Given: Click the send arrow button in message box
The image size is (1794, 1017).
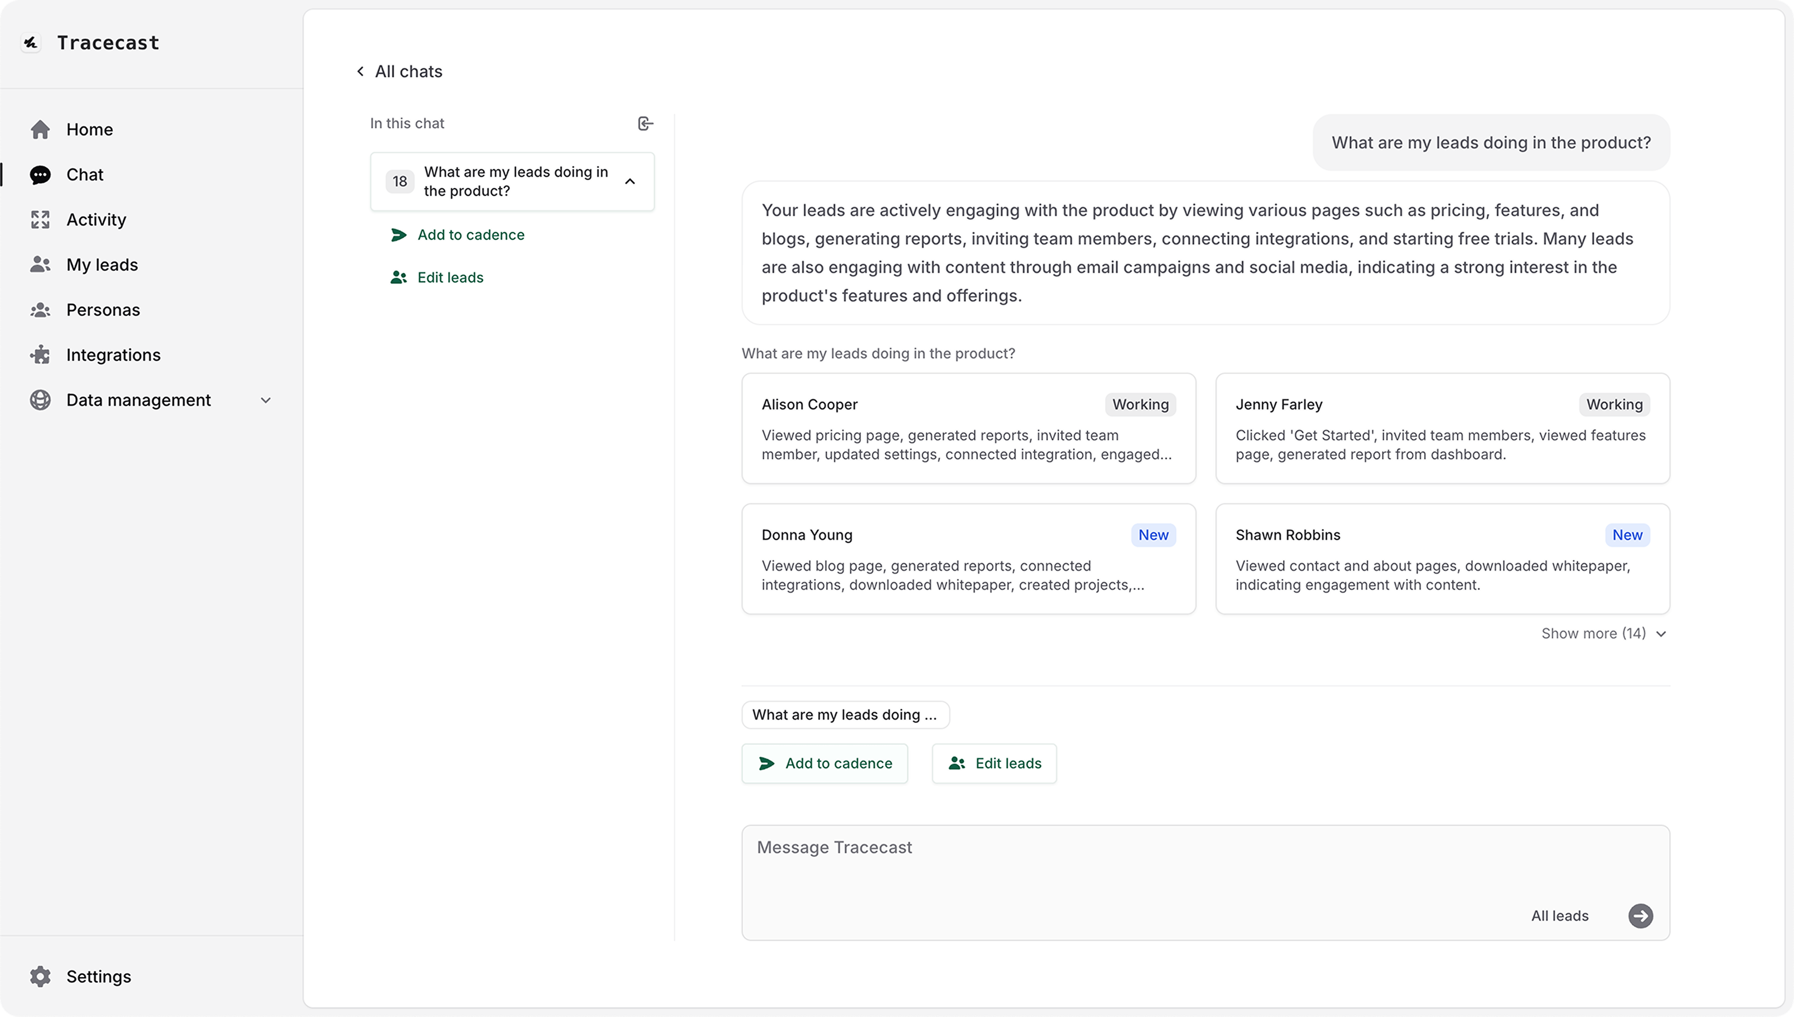Looking at the screenshot, I should (1640, 915).
